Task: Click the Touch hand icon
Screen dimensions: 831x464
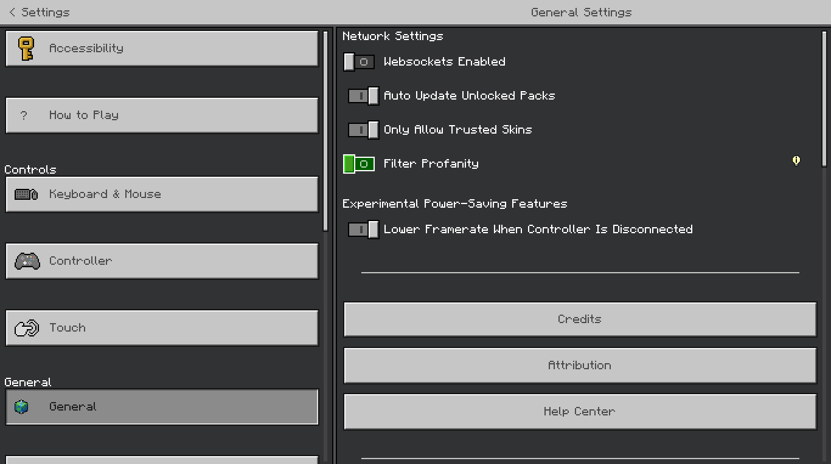Action: coord(27,328)
